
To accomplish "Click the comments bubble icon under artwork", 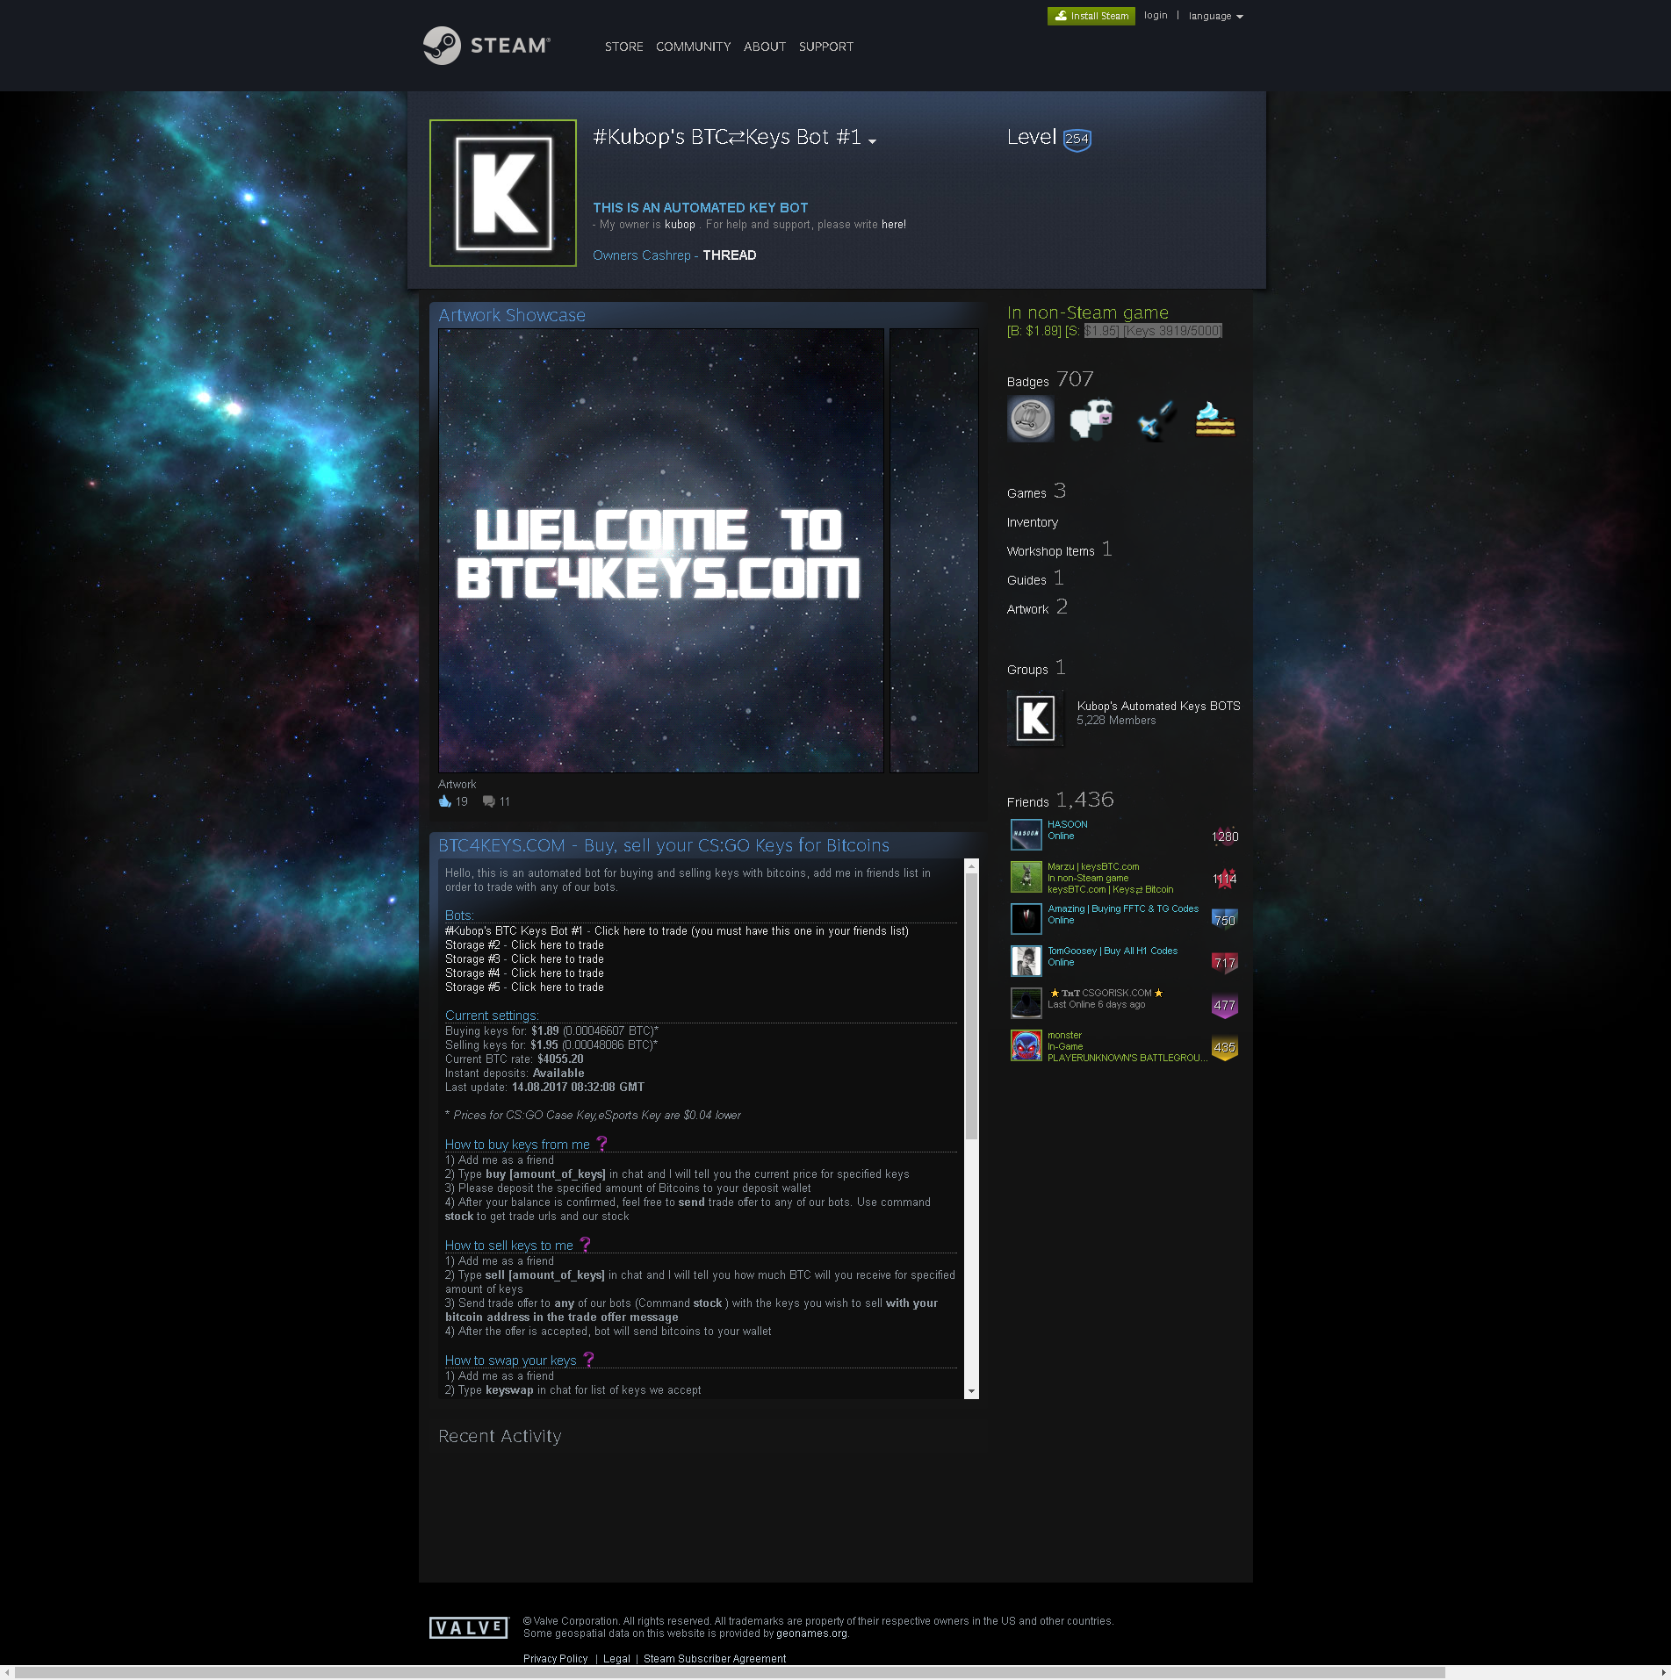I will 489,801.
